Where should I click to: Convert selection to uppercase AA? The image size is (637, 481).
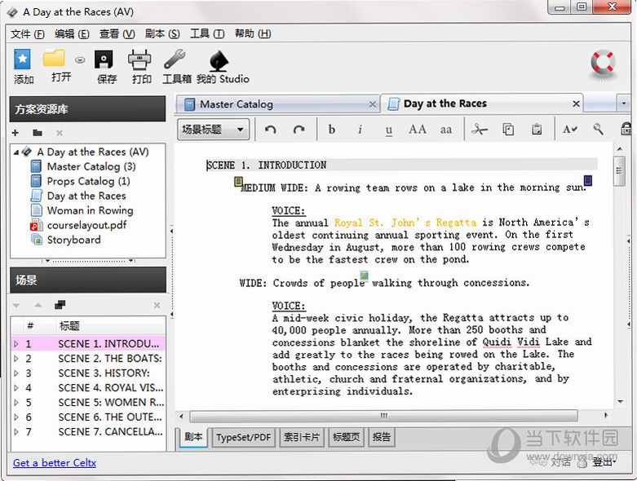point(418,130)
